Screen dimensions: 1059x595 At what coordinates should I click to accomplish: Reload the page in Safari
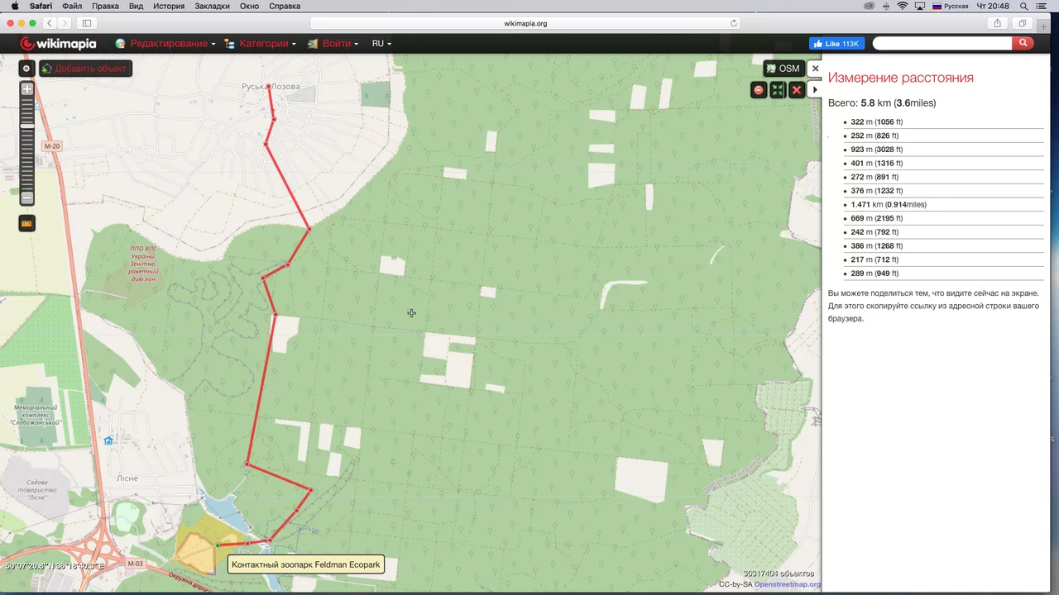(x=733, y=23)
